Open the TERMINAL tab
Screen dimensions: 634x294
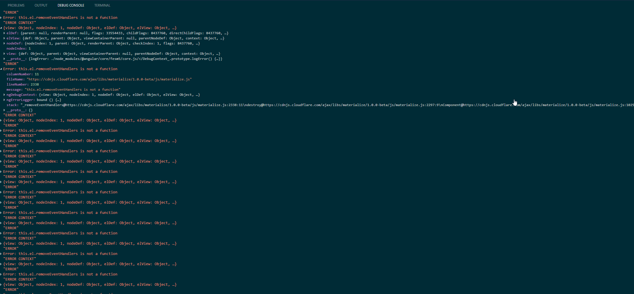(102, 5)
